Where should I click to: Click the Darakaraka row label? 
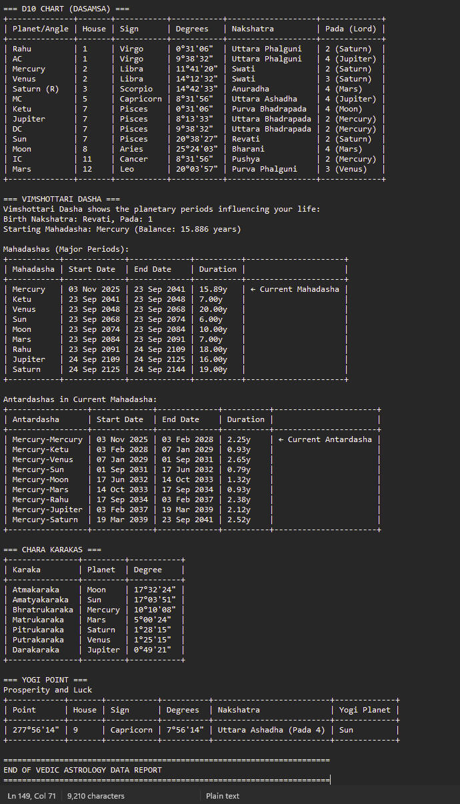click(x=36, y=650)
